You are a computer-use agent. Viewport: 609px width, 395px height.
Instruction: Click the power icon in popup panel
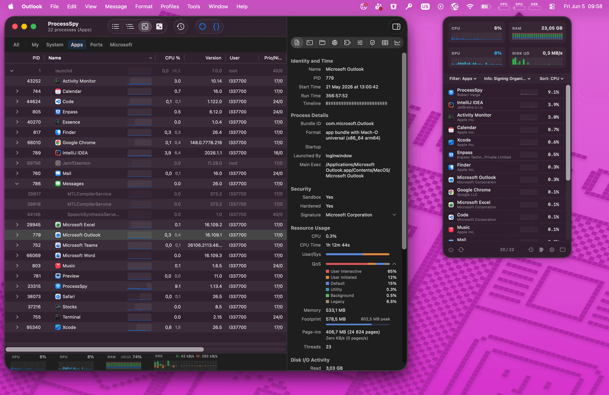(x=451, y=250)
